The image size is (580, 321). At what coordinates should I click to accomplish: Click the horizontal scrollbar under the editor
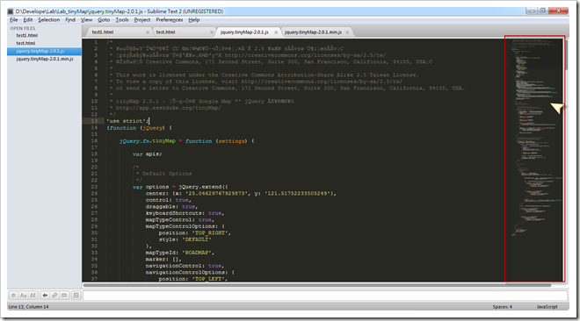point(317,285)
